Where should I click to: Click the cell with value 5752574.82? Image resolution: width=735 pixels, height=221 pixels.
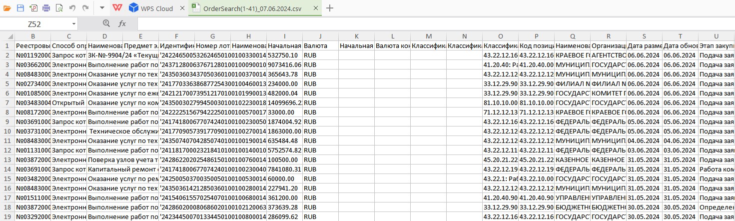pos(284,150)
